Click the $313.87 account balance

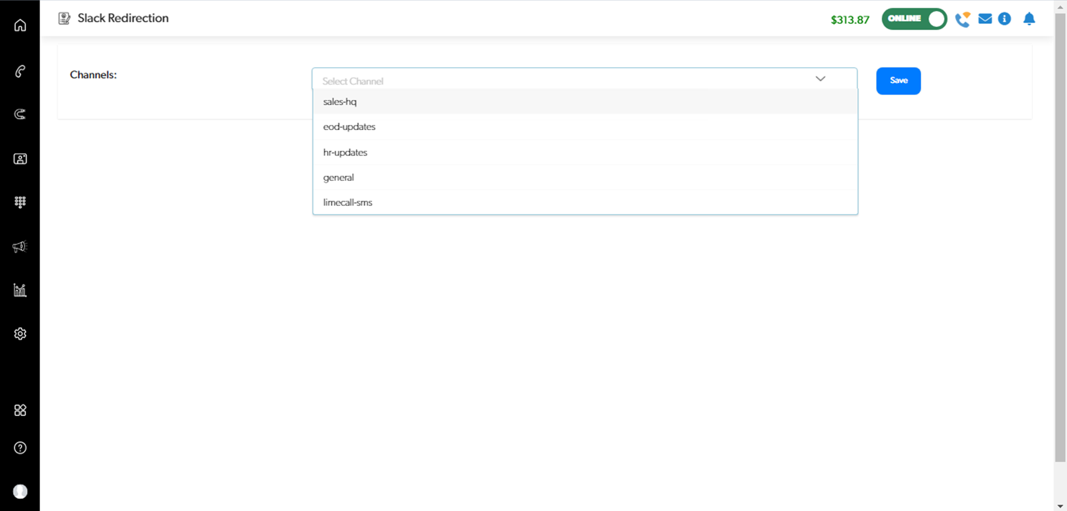(x=849, y=20)
